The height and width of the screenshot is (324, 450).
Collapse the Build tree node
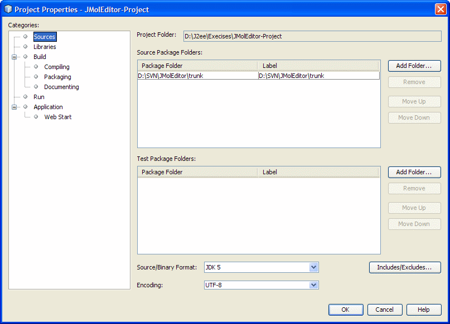pyautogui.click(x=14, y=57)
